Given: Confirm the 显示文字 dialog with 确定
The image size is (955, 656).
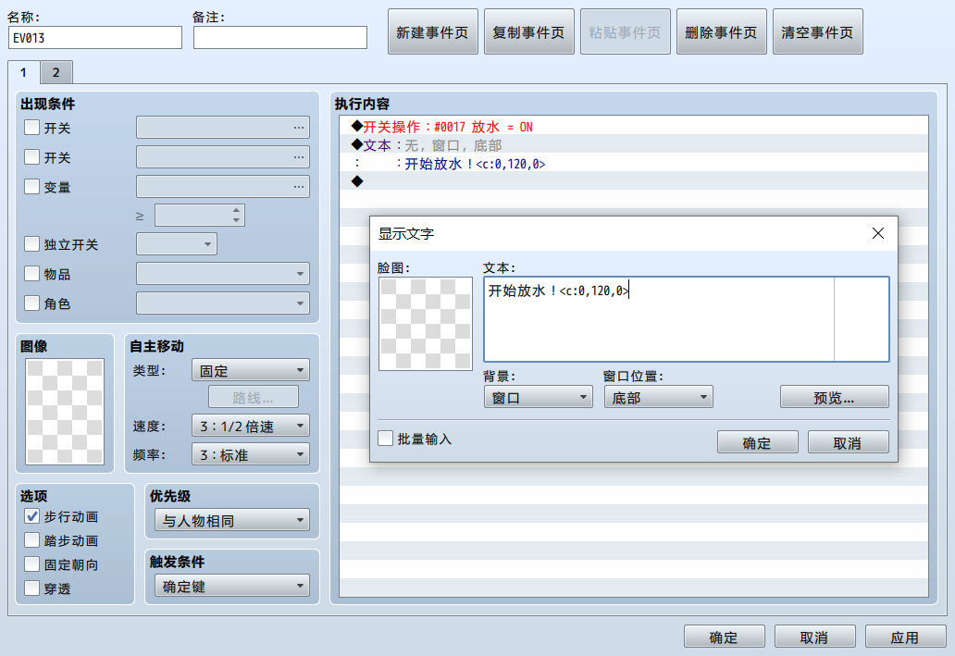Looking at the screenshot, I should coord(758,442).
